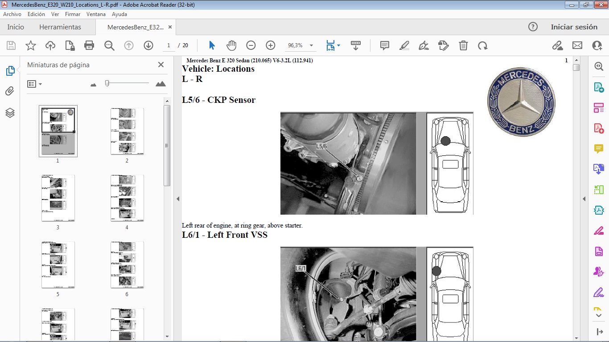Screen dimensions: 609x342
Task: Toggle the selection arrow tool
Action: click(x=212, y=45)
